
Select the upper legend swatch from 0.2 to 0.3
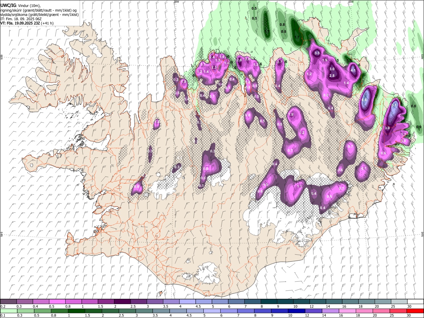click(x=8, y=301)
